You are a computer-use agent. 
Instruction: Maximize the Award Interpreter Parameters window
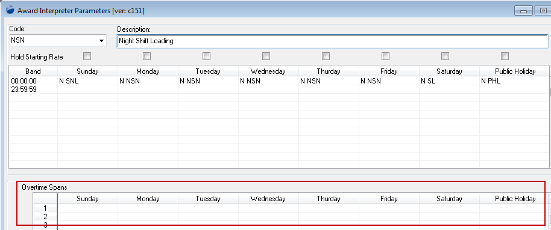pyautogui.click(x=543, y=10)
